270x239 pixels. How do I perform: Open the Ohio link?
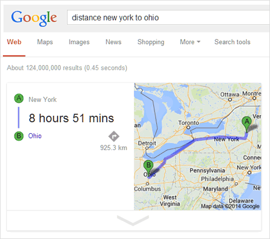pyautogui.click(x=35, y=136)
